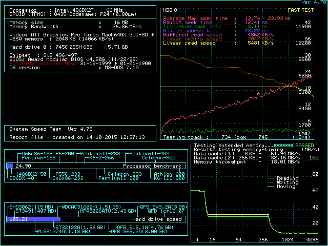Click the VESA memory 2048 KB line
The height and width of the screenshot is (246, 328).
point(61,39)
